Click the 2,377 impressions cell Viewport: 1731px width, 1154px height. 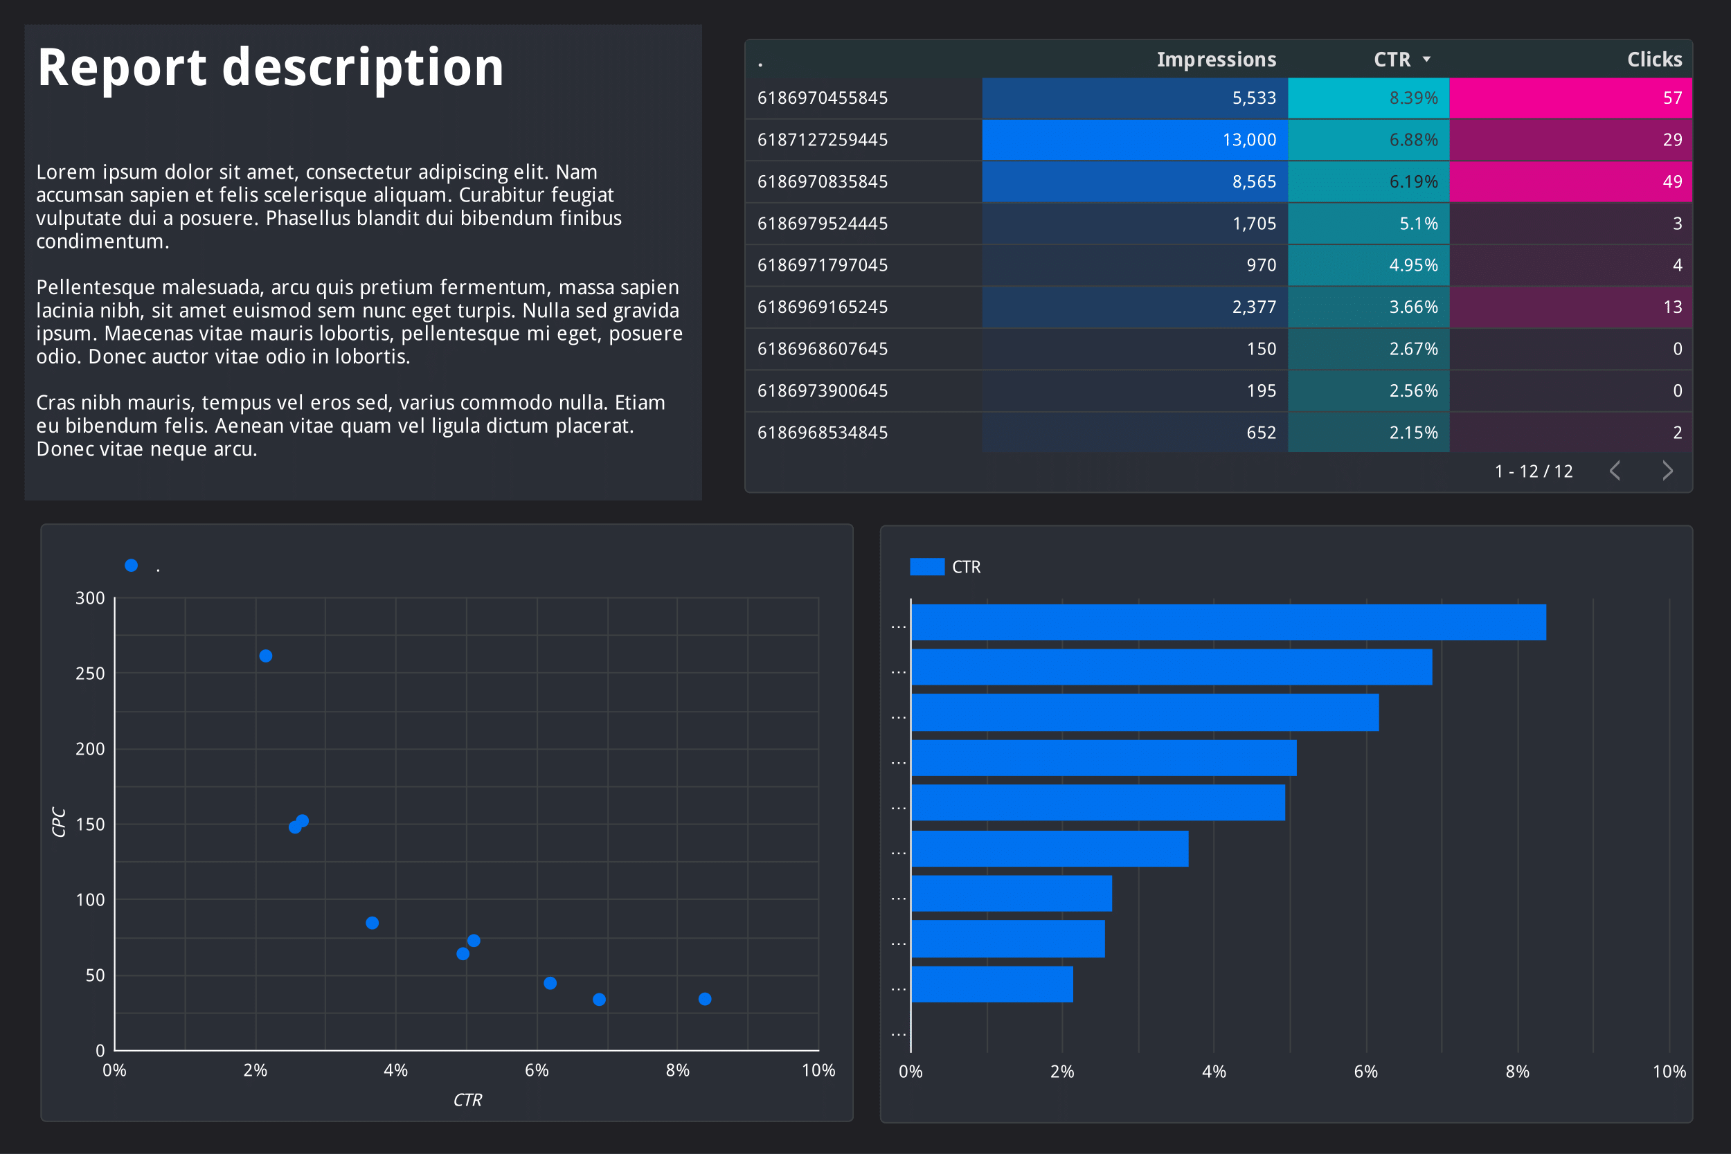(1135, 307)
